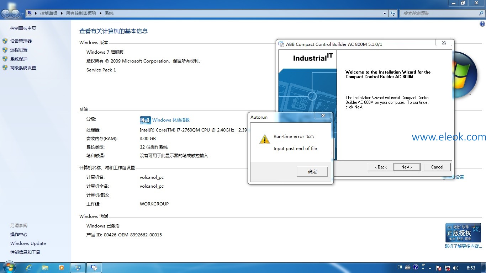Click 确定 in the Autorun error dialog

(x=312, y=172)
